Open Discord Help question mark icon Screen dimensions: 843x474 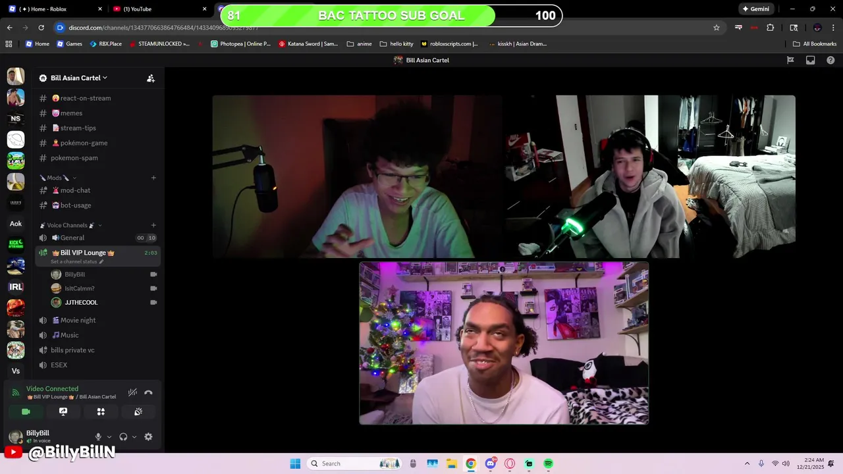(830, 60)
